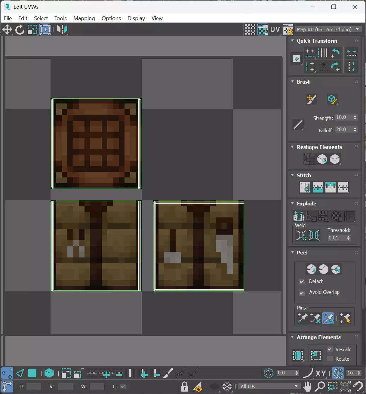Activate the Freeform Mode tool
This screenshot has height=394, width=366.
click(45, 29)
